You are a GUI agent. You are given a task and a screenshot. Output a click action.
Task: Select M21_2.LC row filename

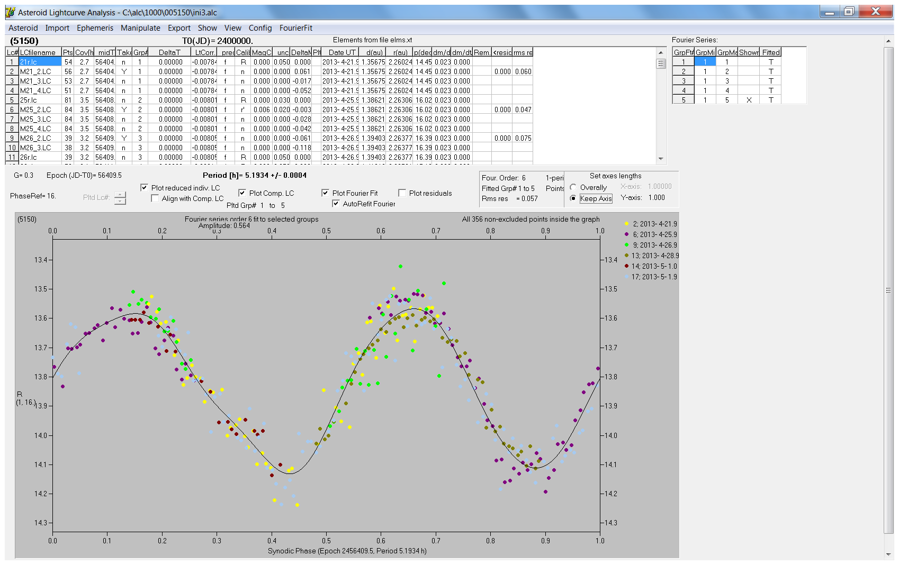tap(40, 71)
